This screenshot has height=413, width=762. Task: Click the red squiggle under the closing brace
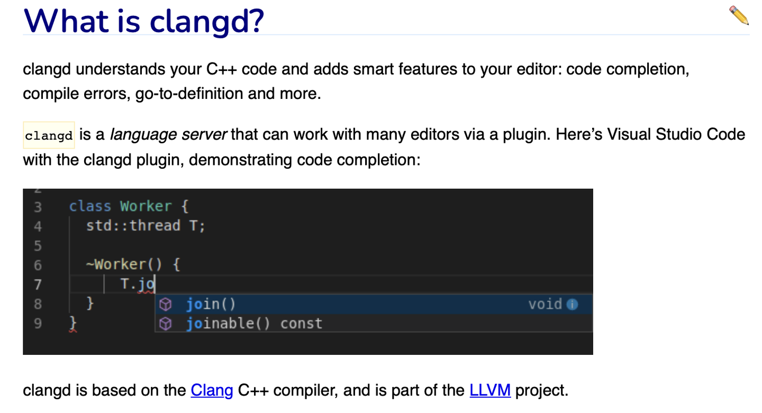coord(73,329)
